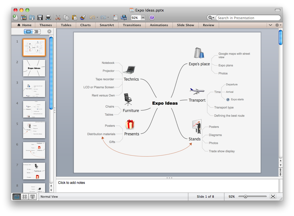Viewport: 294px width, 216px height.
Task: Open the Animations tab
Action: pyautogui.click(x=159, y=25)
